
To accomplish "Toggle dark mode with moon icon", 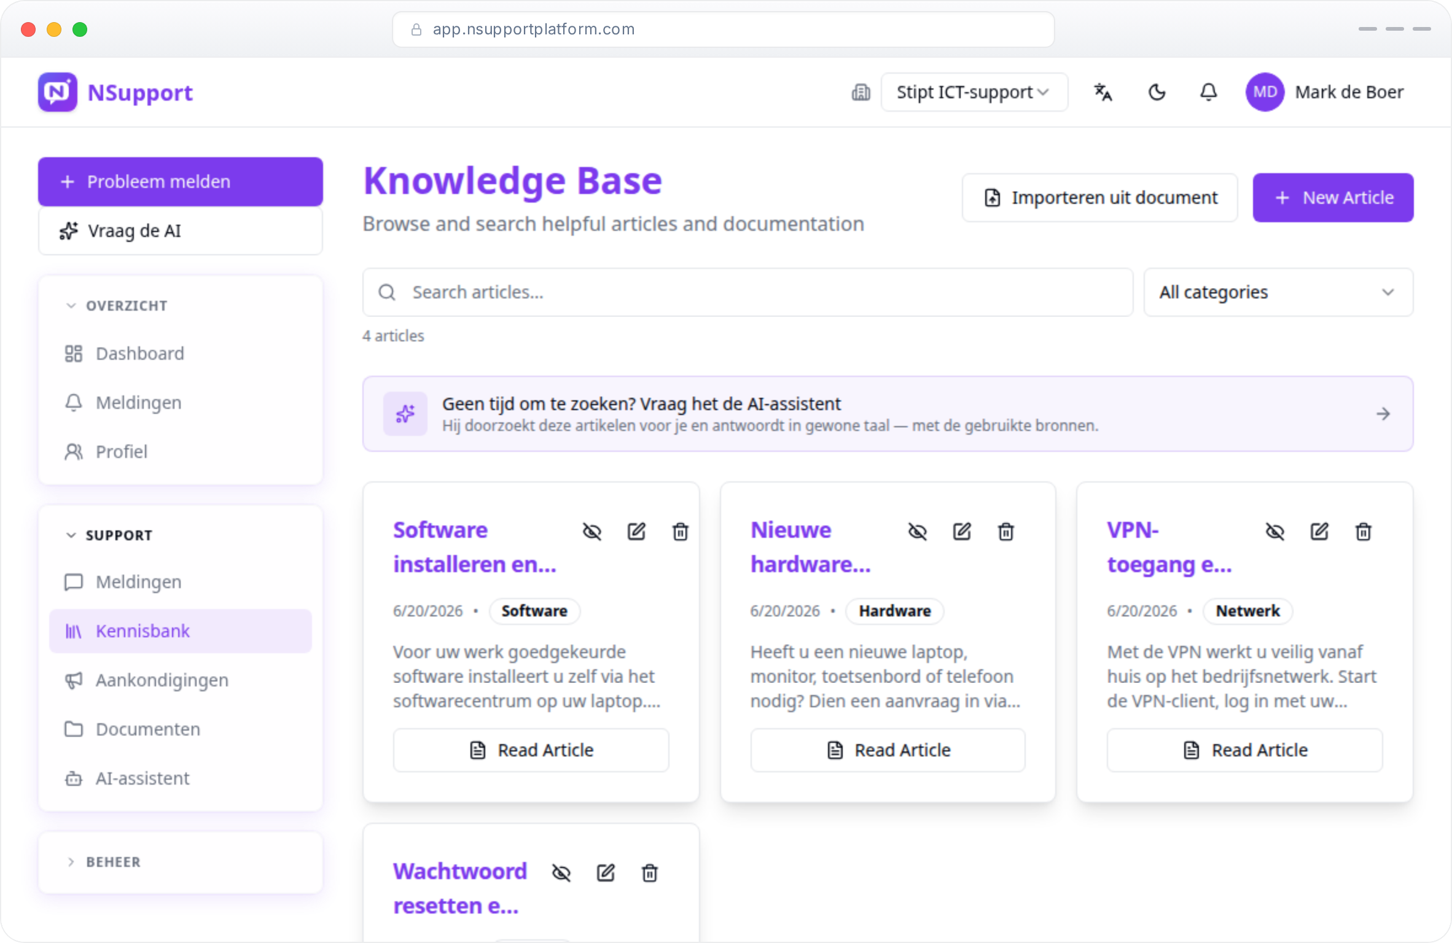I will coord(1157,92).
